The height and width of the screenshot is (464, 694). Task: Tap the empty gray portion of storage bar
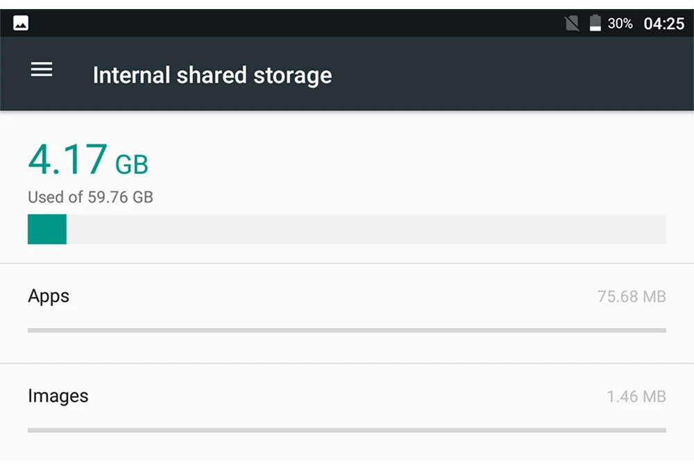366,229
